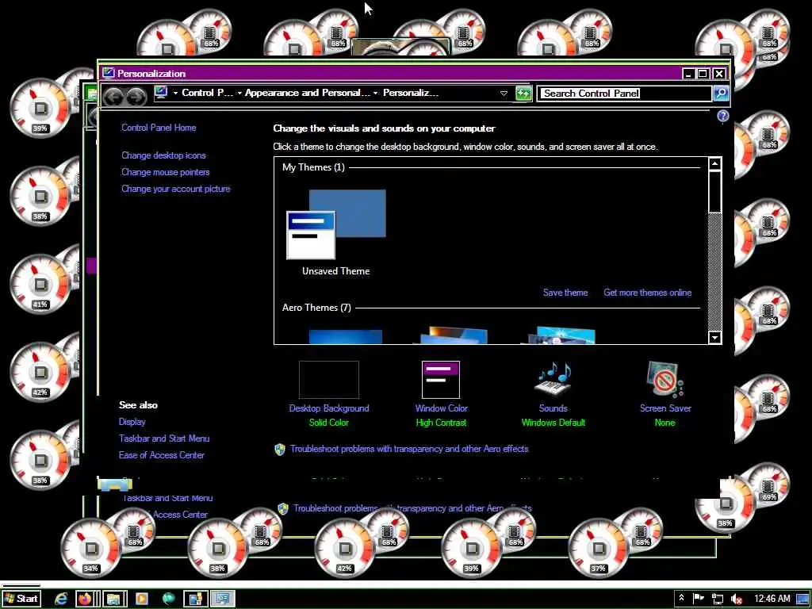Click Get more themes online link
Image resolution: width=812 pixels, height=609 pixels.
647,293
